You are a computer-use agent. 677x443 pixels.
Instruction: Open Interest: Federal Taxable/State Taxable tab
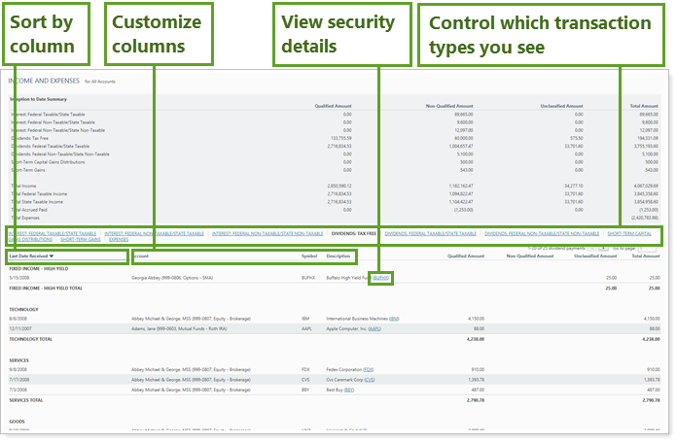pos(53,233)
